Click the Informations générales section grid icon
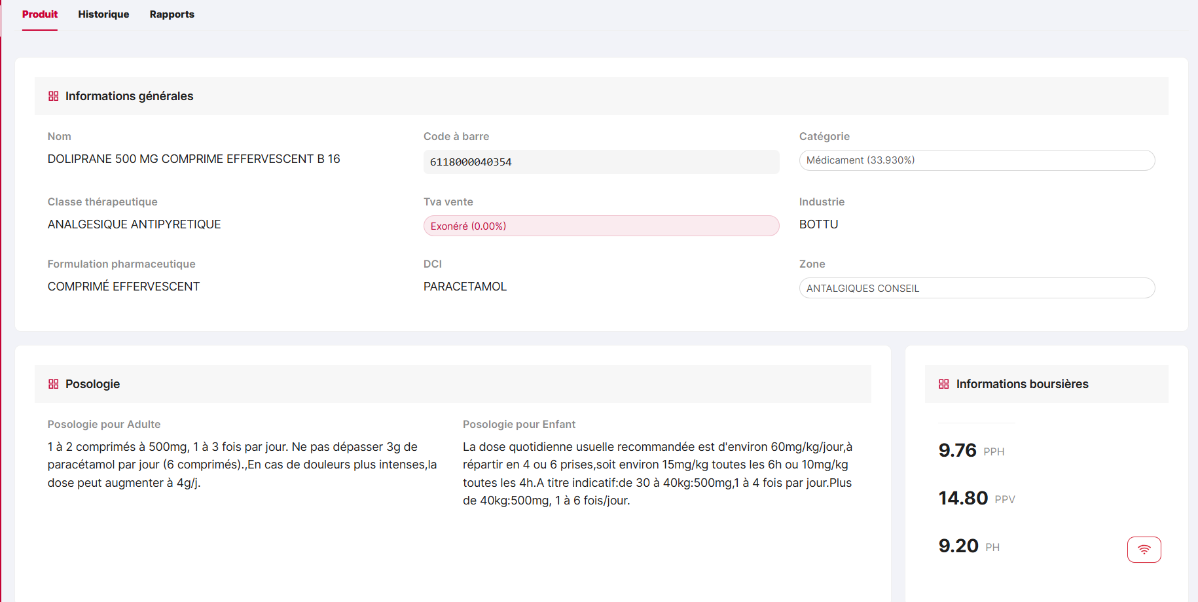 tap(53, 96)
